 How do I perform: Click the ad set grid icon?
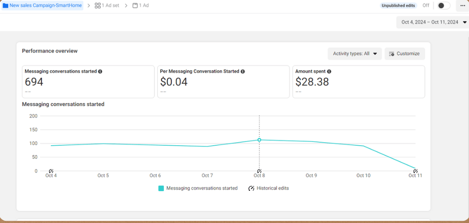tap(97, 6)
